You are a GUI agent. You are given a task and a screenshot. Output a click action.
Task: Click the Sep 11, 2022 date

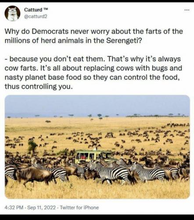[x=41, y=208]
